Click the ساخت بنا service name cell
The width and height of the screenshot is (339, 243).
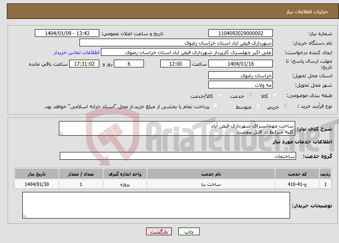(211, 184)
